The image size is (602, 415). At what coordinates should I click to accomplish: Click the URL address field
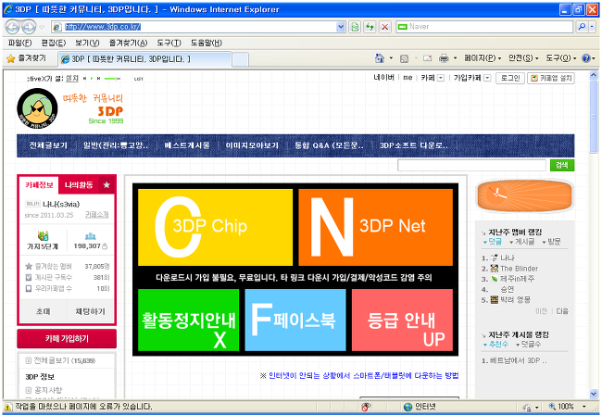[x=200, y=27]
